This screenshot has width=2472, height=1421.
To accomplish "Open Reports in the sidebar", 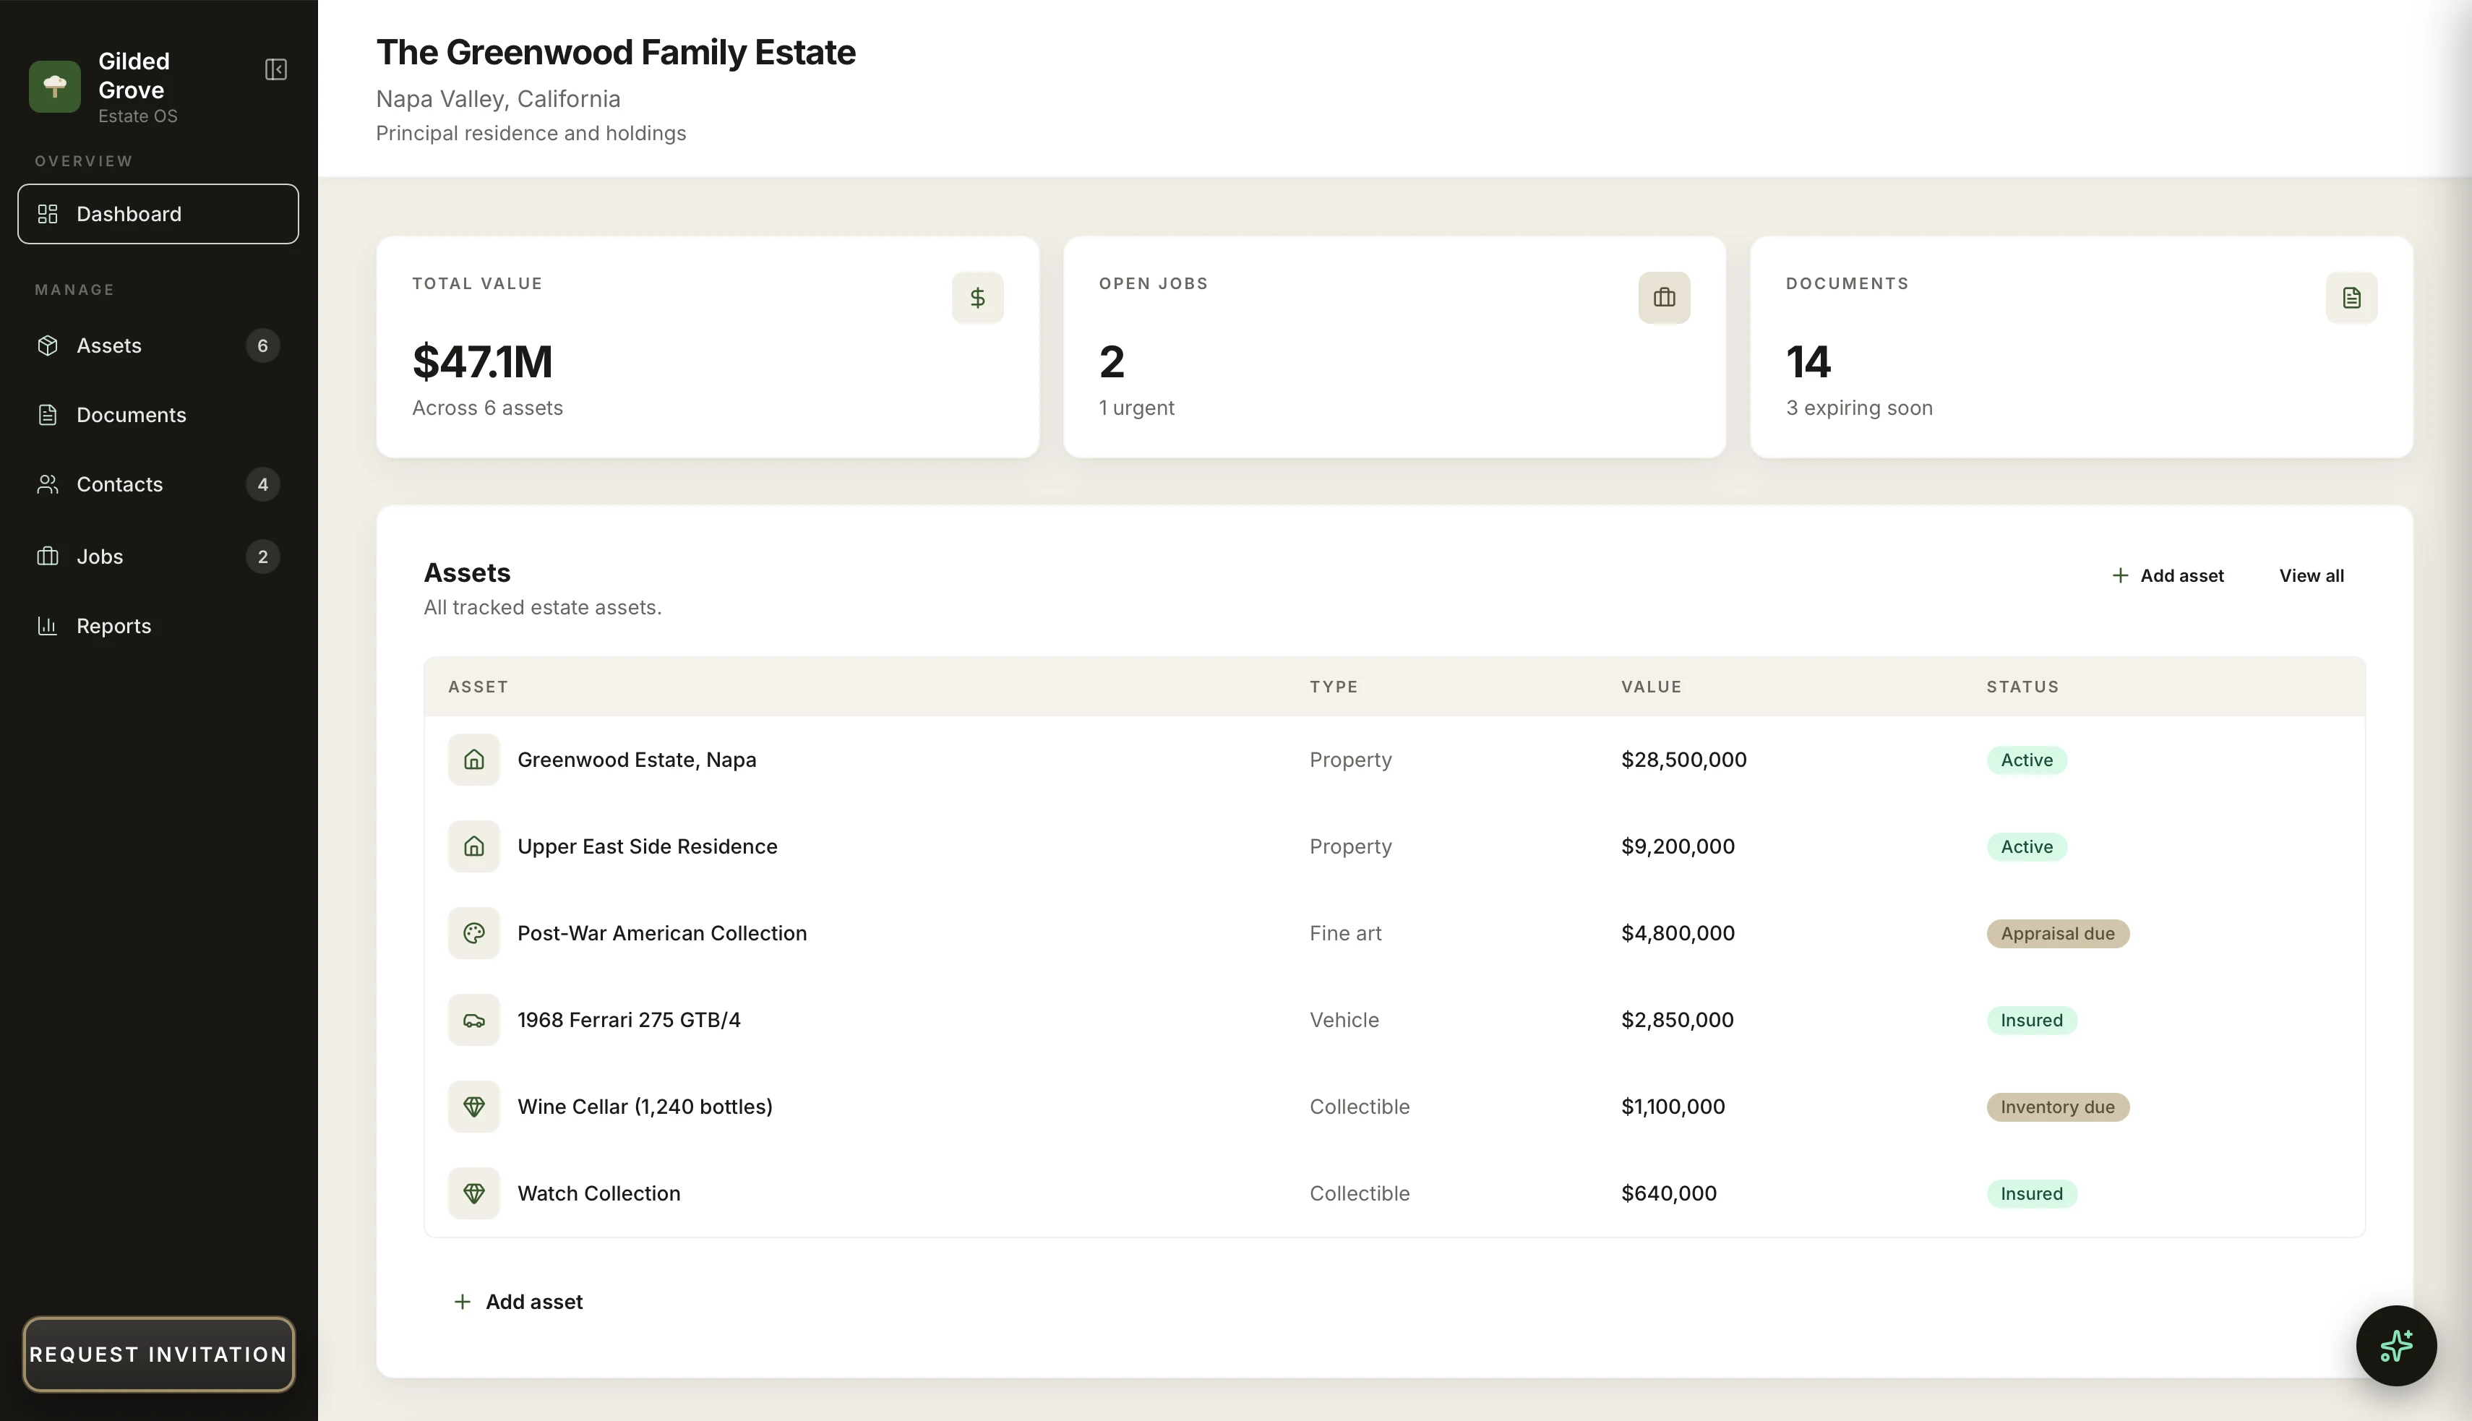I will [158, 626].
